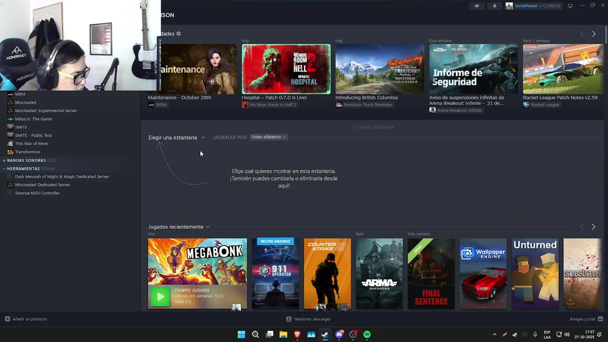This screenshot has width=608, height=342.
Task: Open the Informe de Seguridad news card
Action: [x=474, y=69]
